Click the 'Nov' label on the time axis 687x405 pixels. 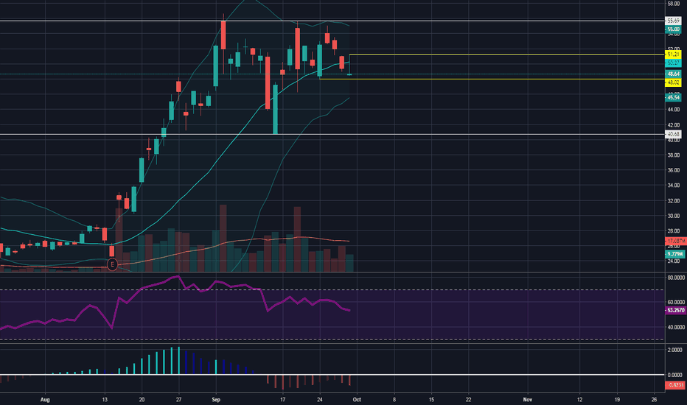[528, 399]
